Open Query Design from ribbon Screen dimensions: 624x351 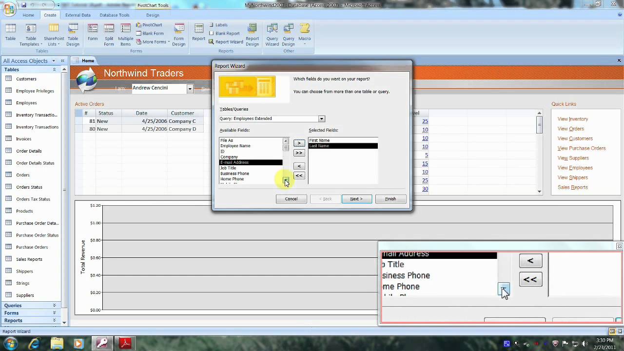coord(288,35)
